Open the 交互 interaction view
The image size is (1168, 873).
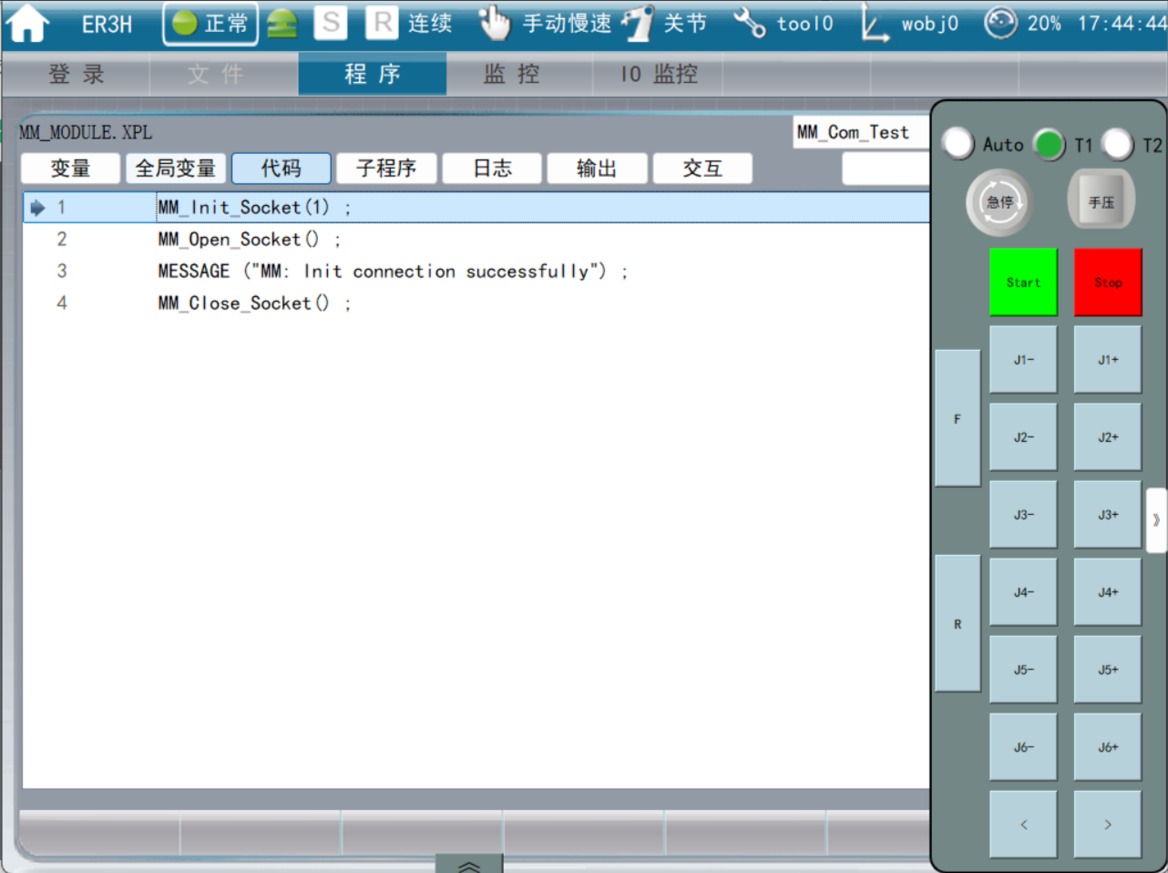click(702, 169)
